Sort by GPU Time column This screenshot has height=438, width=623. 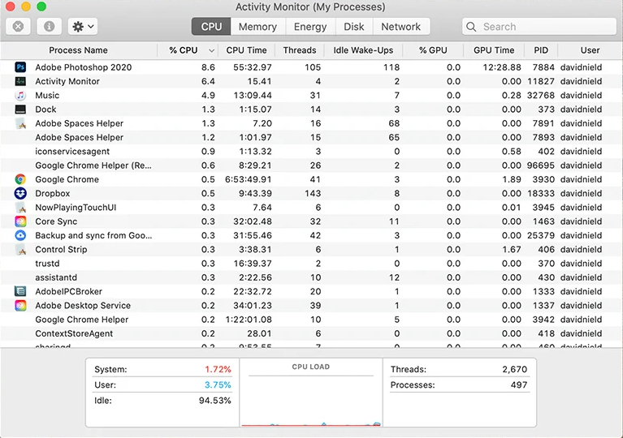point(494,50)
